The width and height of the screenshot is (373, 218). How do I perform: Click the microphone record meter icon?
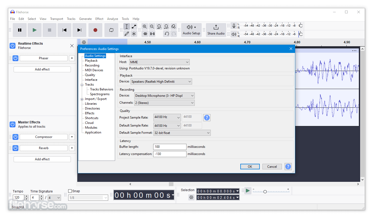(x=234, y=26)
